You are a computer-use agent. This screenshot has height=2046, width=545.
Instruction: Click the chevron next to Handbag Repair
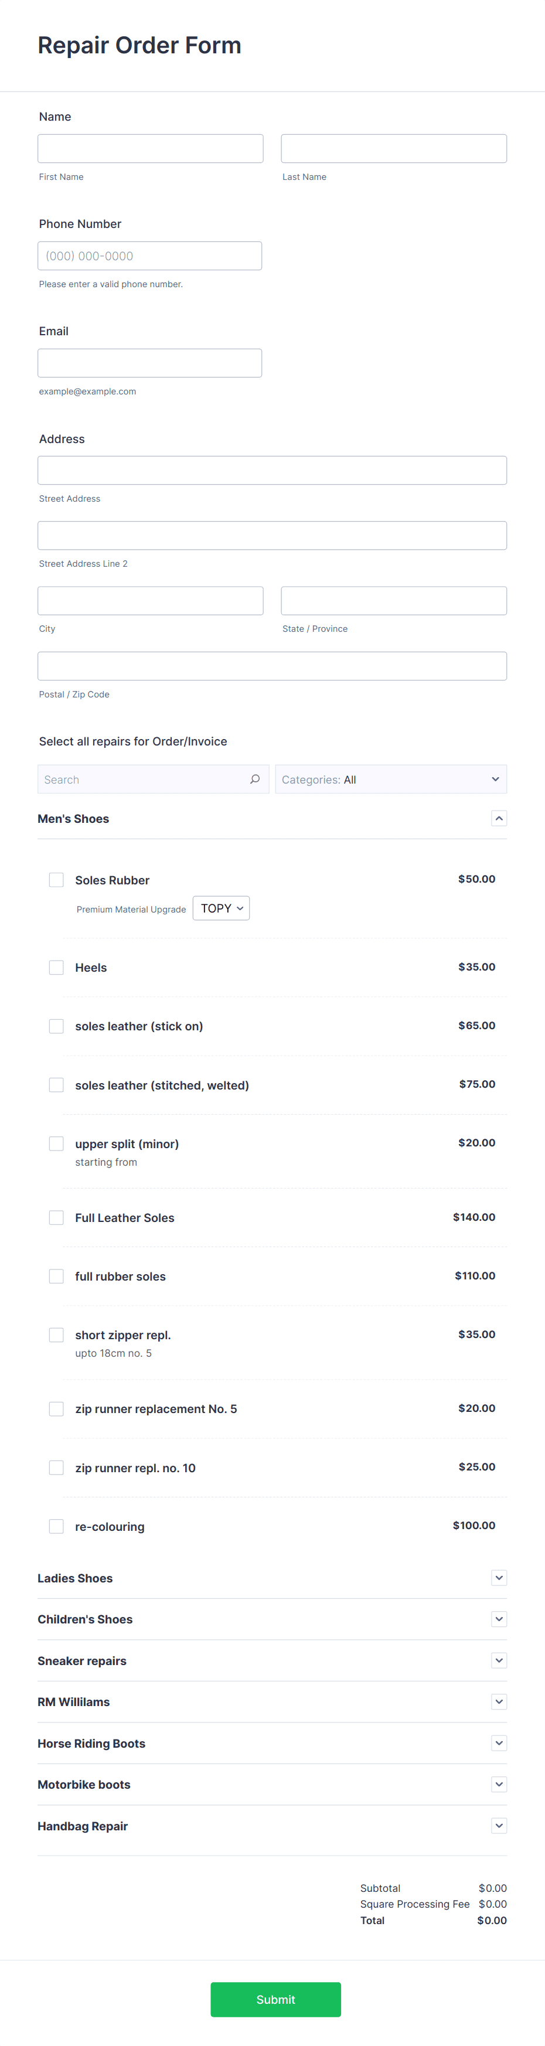(x=499, y=1825)
